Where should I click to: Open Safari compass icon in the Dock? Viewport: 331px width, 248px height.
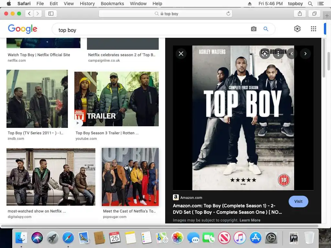click(x=68, y=238)
